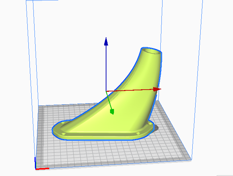Viewport: 233px width, 176px height.
Task: Select the green Y-axis arrow handle
Action: pos(112,111)
